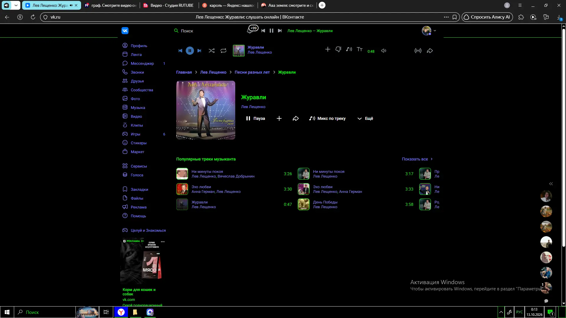Viewport: 566px width, 318px height.
Task: Open tab list dropdown arrow in browser
Action: [x=16, y=5]
